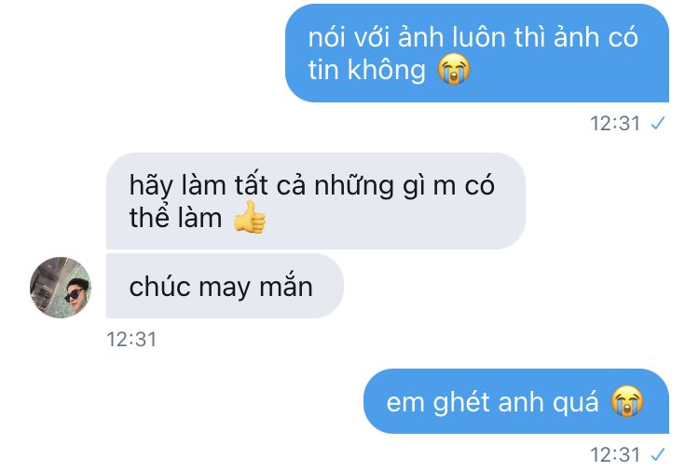The width and height of the screenshot is (699, 471).
Task: Click the 12:31 timestamp below "em ghét anh quá"
Action: coord(615,455)
